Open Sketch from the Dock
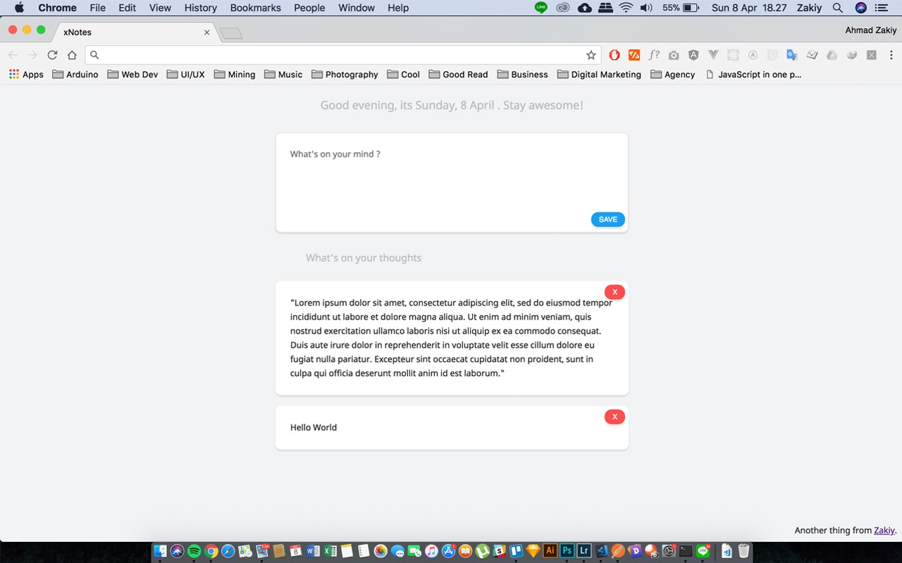 (x=533, y=551)
